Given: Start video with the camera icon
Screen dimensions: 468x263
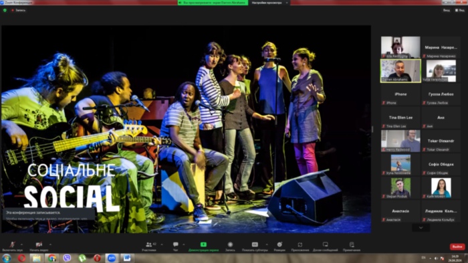Looking at the screenshot, I should tap(39, 246).
